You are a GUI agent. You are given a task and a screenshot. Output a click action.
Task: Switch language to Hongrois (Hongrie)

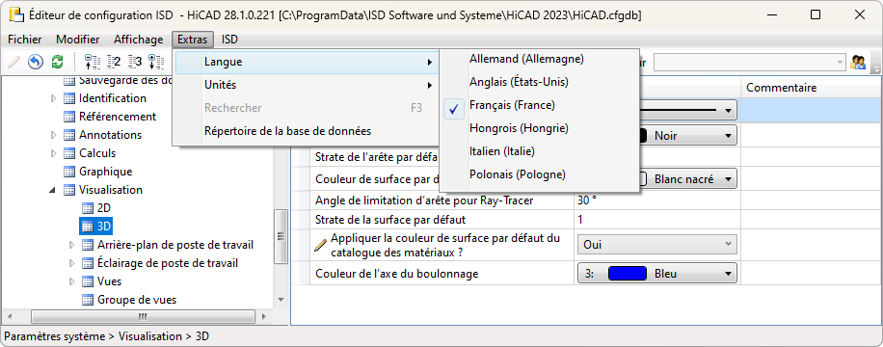tap(539, 128)
